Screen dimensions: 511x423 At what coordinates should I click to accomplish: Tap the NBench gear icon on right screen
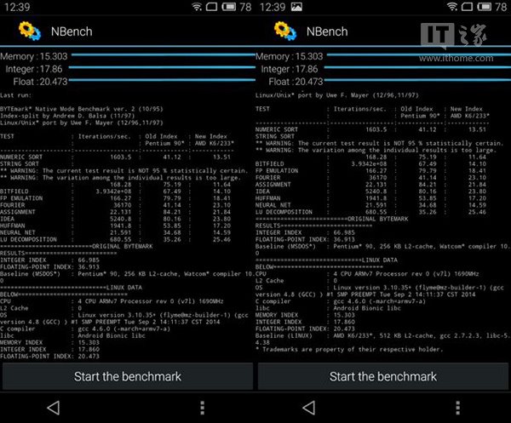tap(285, 31)
